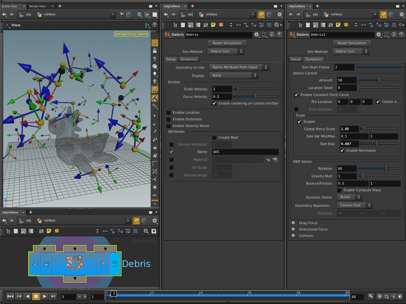
Task: Open help for middle Debris node
Action: [279, 34]
